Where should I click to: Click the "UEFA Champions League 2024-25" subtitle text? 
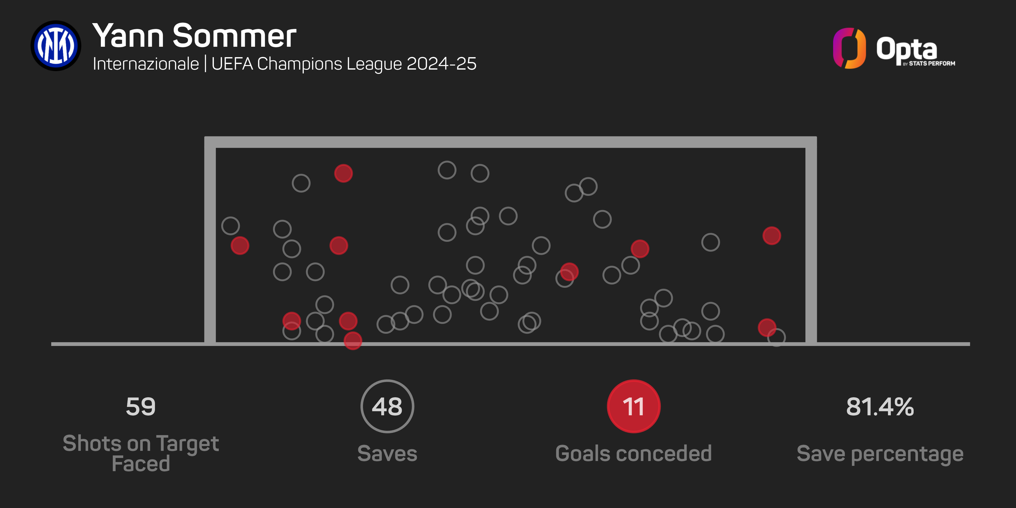pos(343,64)
